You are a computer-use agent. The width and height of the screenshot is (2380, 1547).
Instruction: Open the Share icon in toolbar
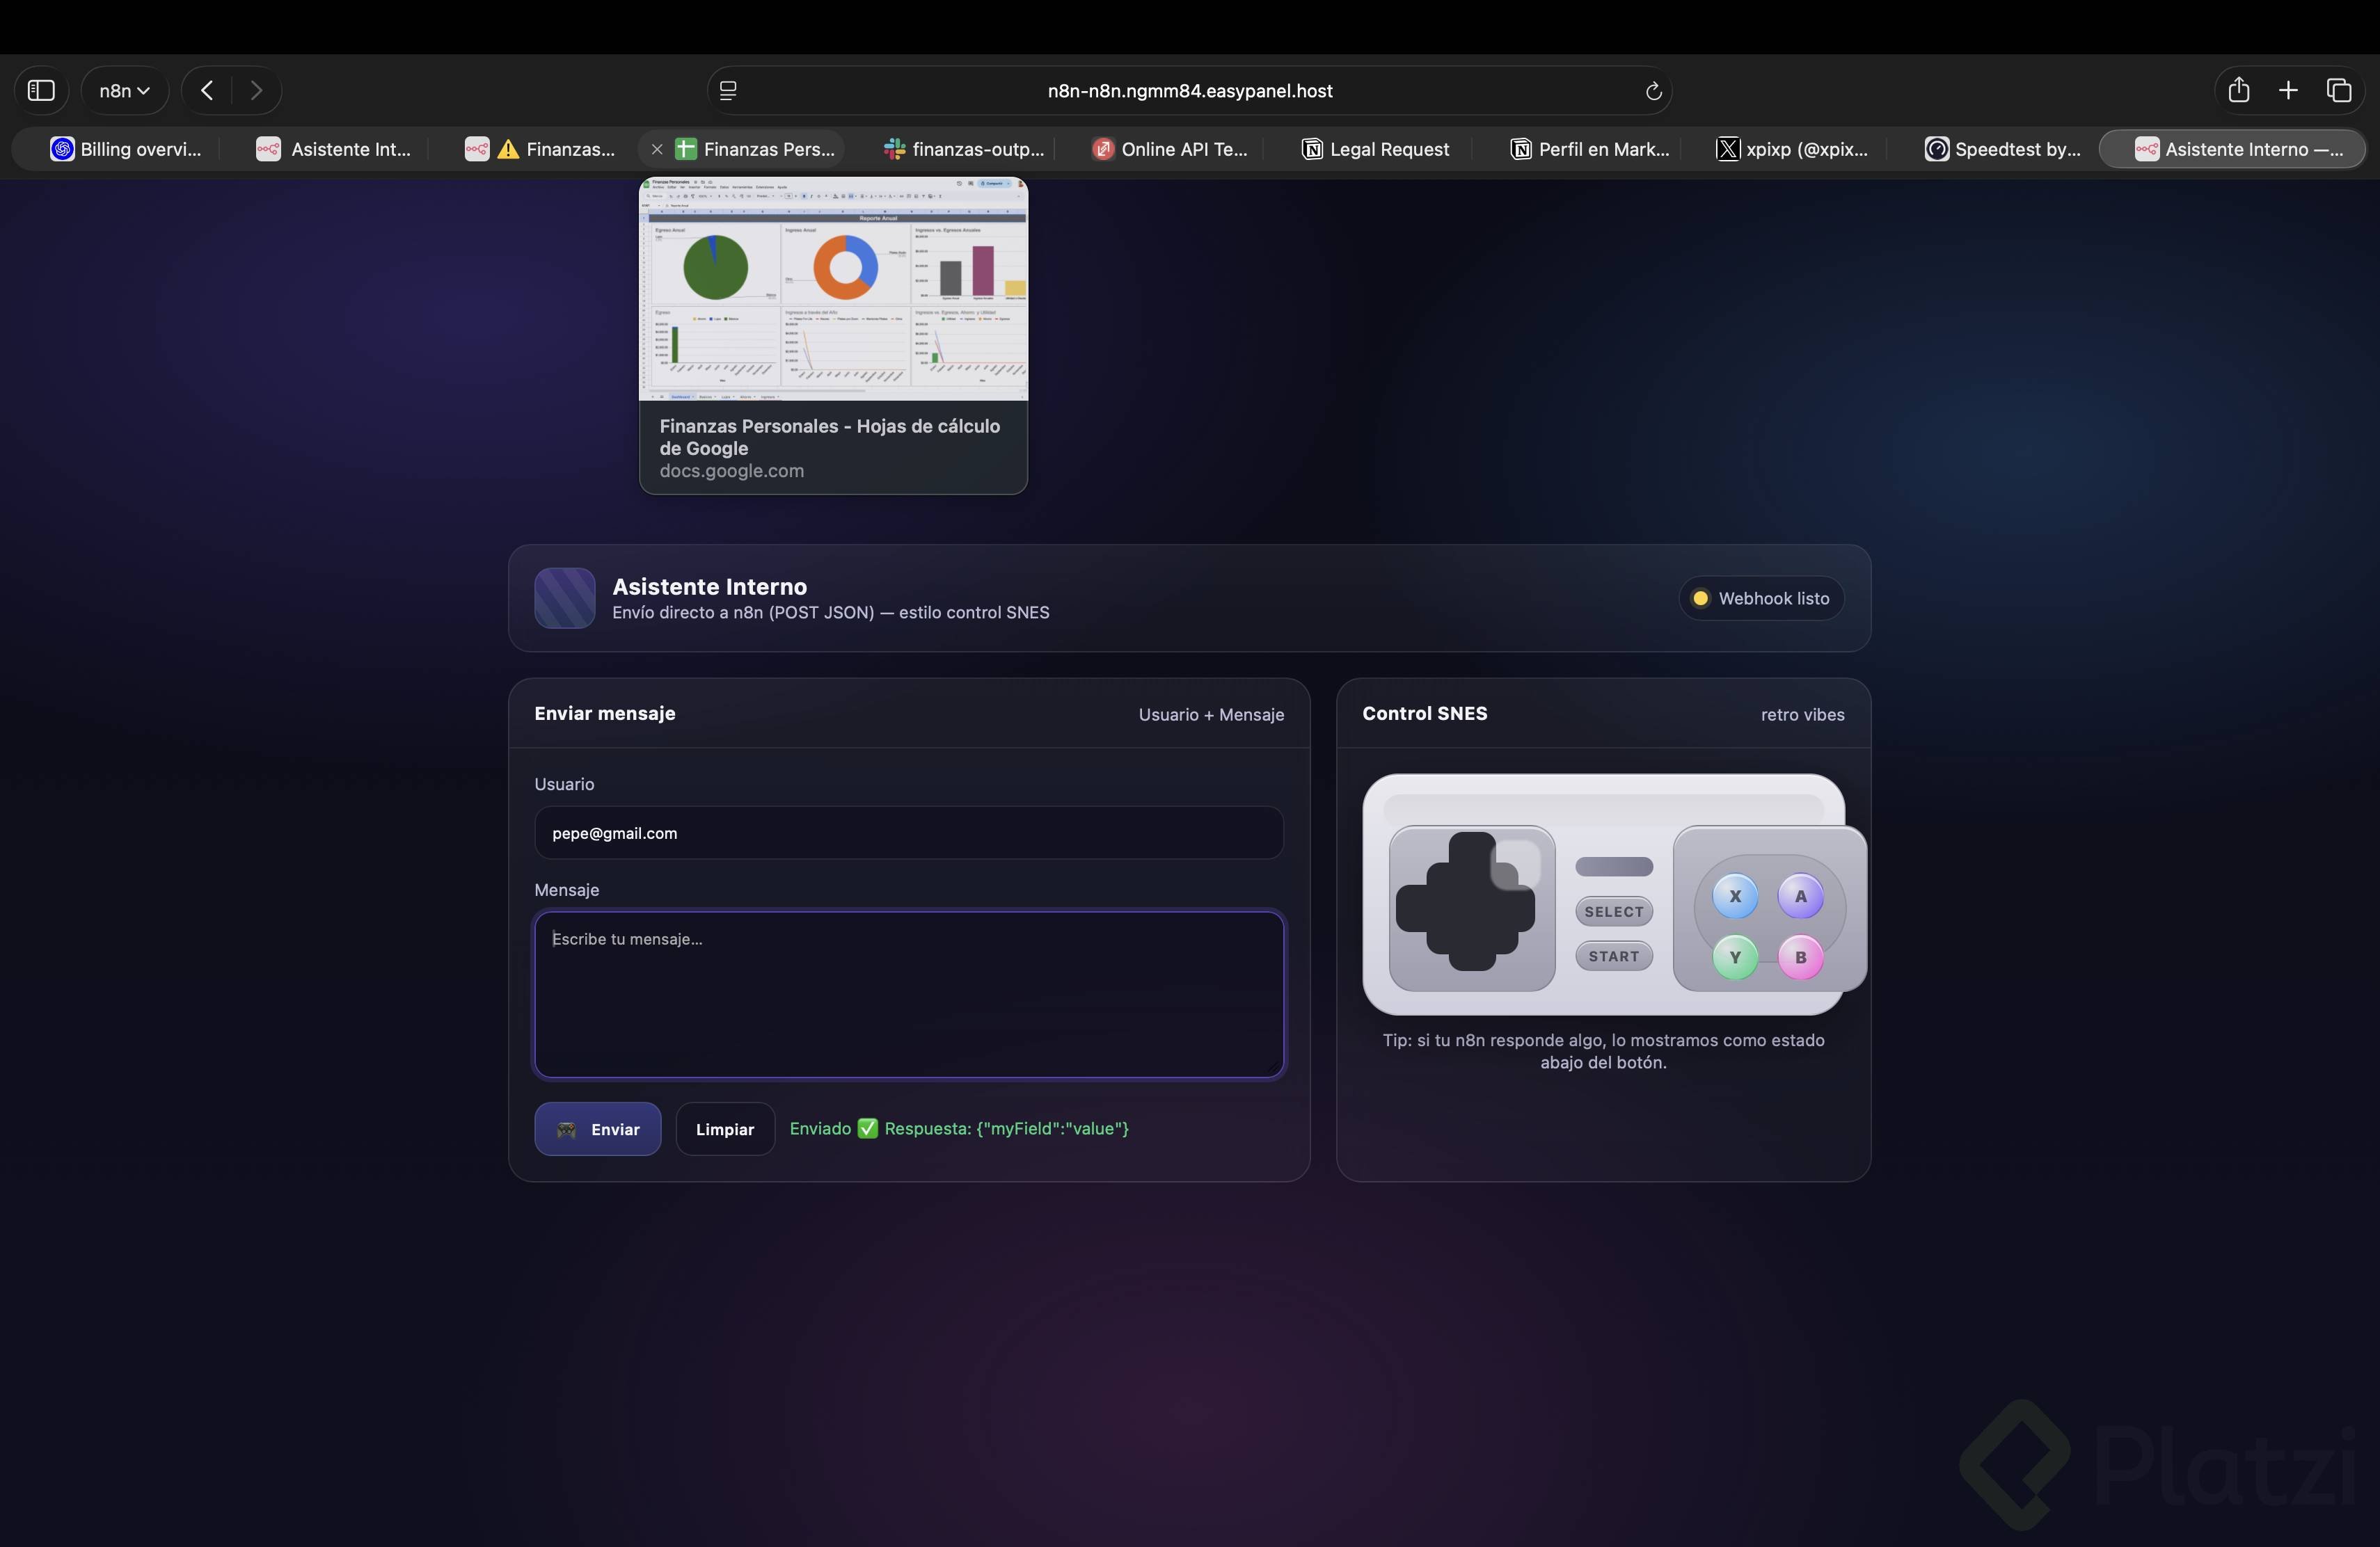click(x=2238, y=91)
